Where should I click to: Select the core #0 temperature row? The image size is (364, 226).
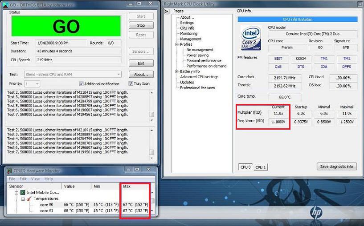(x=79, y=205)
